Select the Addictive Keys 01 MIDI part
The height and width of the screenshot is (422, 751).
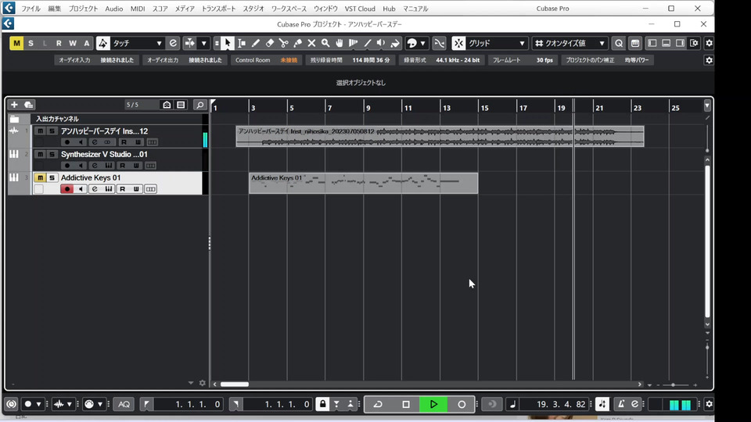[364, 183]
